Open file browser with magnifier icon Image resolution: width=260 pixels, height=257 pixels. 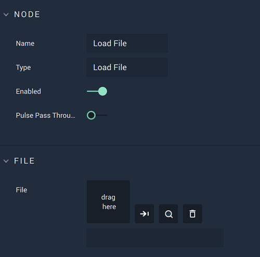[168, 214]
